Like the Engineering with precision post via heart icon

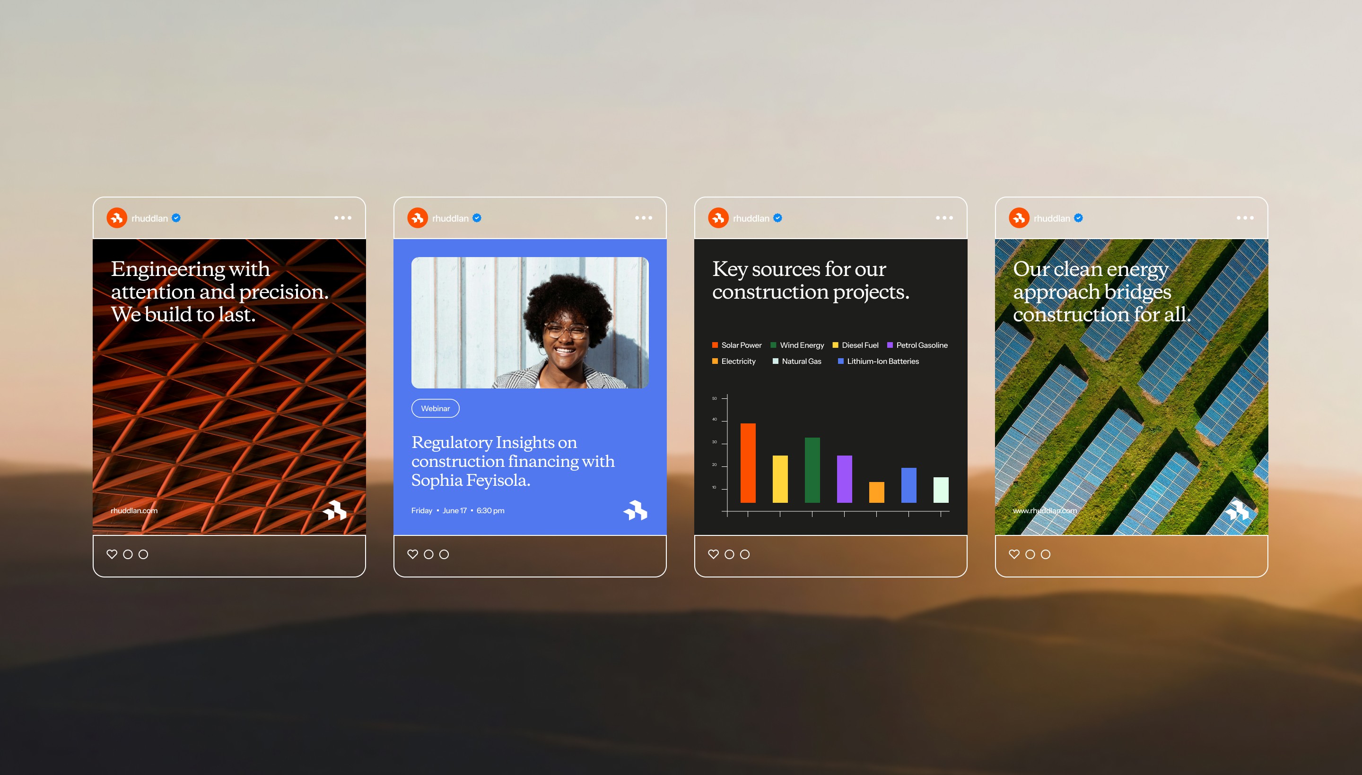tap(112, 554)
